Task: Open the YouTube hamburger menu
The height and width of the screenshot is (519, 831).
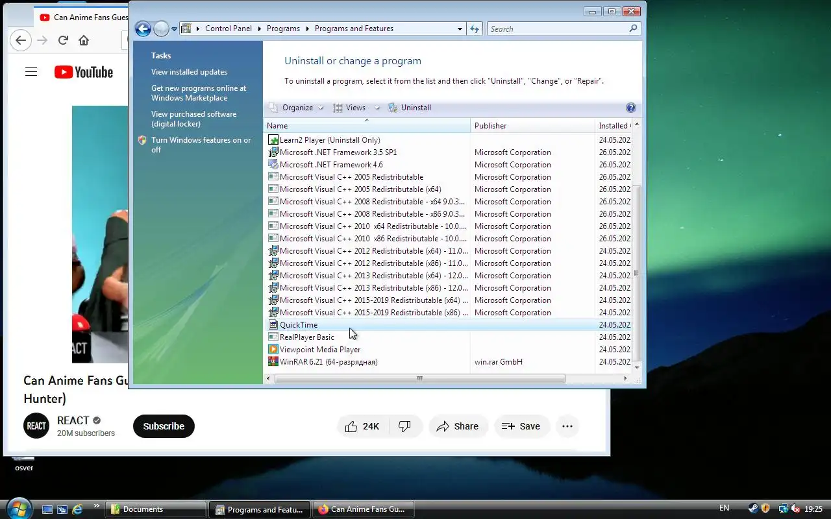Action: click(31, 72)
